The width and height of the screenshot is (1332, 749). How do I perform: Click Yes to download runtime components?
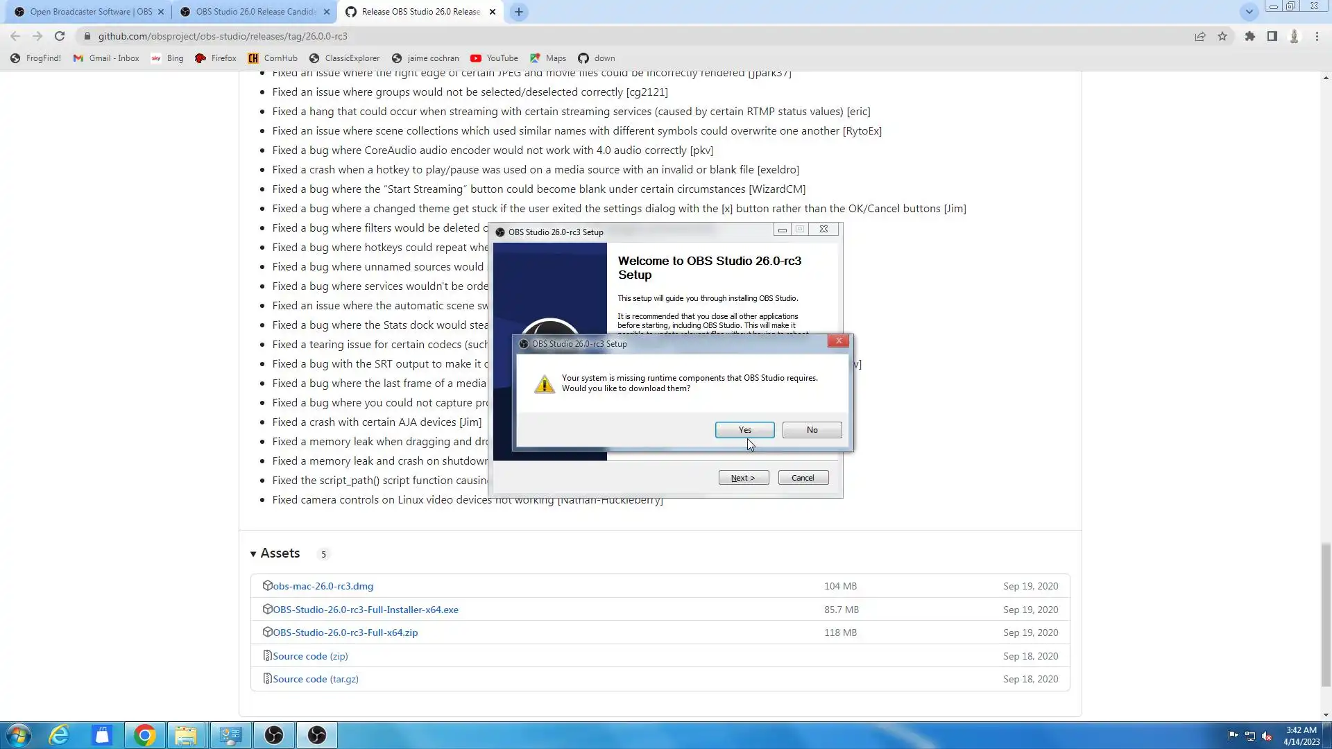(x=744, y=430)
